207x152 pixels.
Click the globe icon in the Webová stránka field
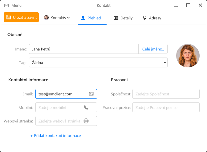click(x=86, y=121)
